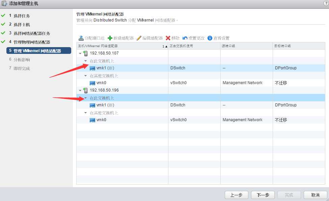Click DSwitch cell in 192.168.50.107 vmk1 row
The image size is (329, 201).
pyautogui.click(x=178, y=68)
